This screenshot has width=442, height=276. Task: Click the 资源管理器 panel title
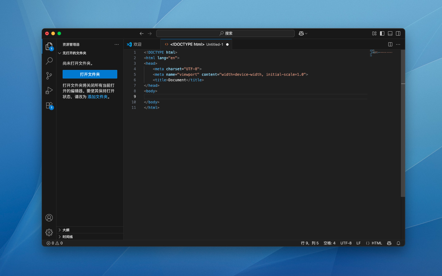point(71,44)
